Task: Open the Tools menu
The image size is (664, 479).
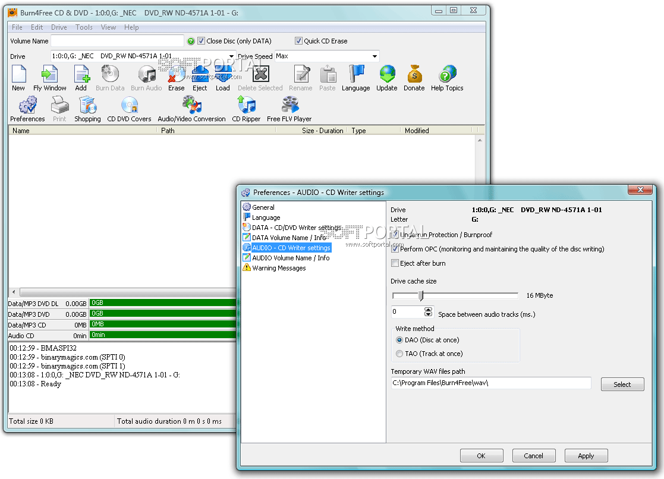Action: click(84, 27)
